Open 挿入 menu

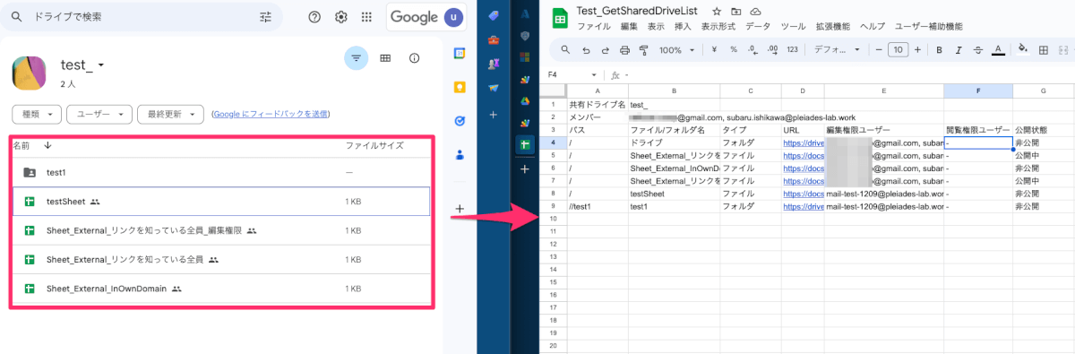click(x=683, y=26)
